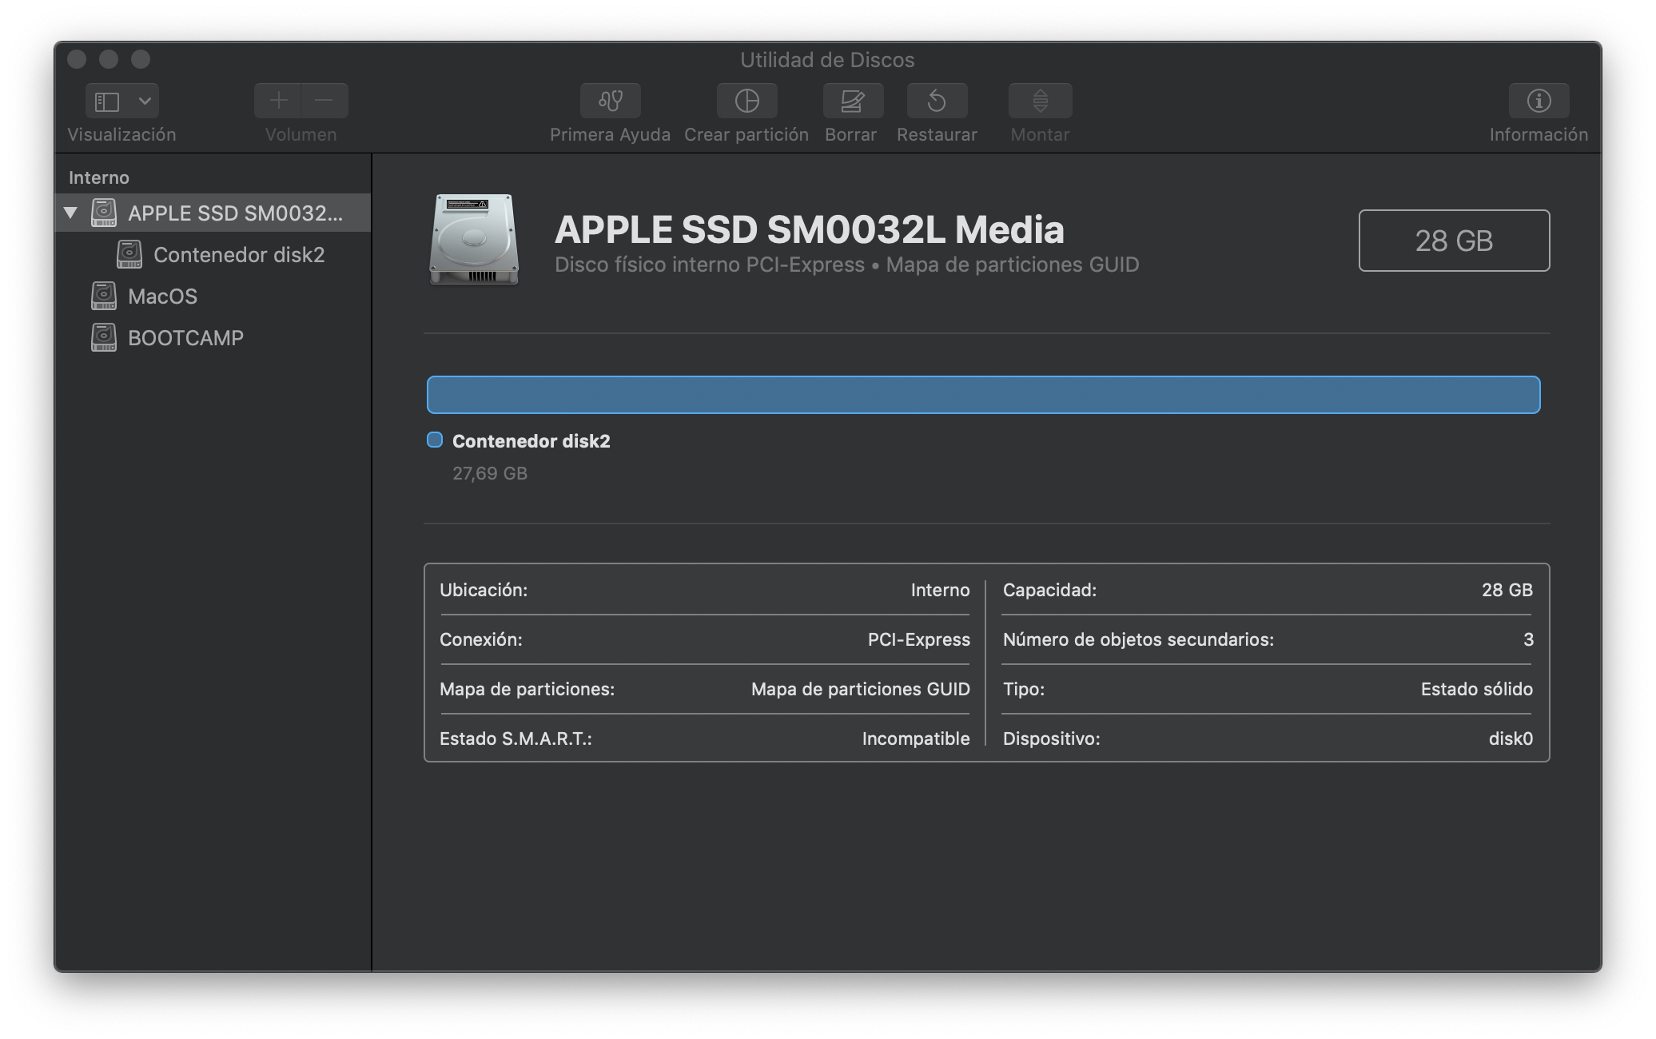Open Crear partición pie chart icon

tap(746, 101)
